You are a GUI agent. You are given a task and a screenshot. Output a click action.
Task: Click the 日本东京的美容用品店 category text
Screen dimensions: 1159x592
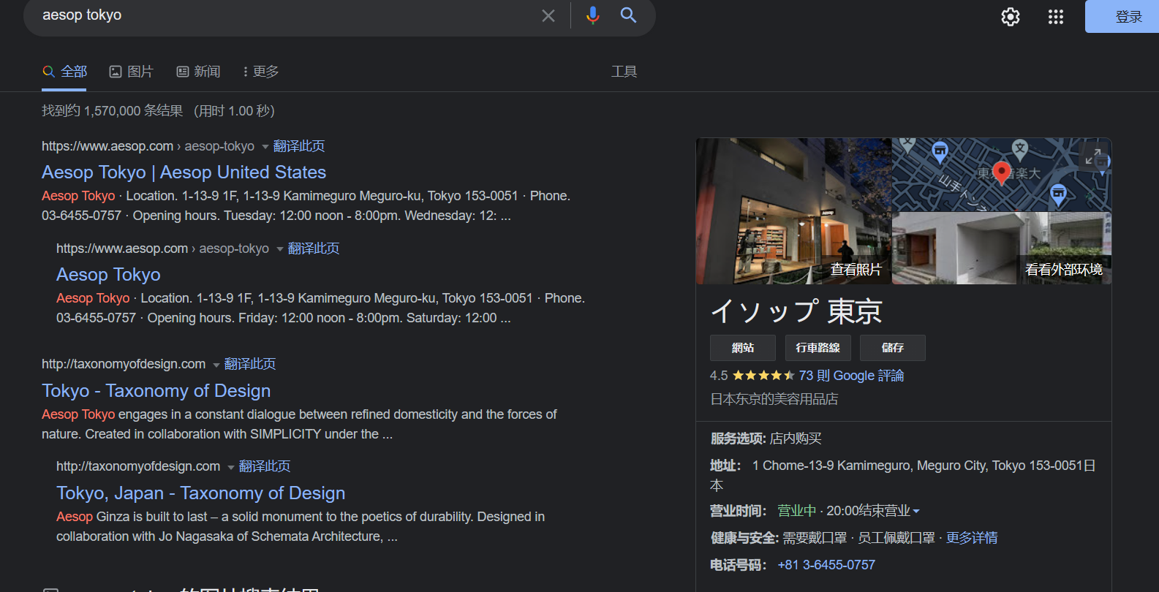coord(774,399)
